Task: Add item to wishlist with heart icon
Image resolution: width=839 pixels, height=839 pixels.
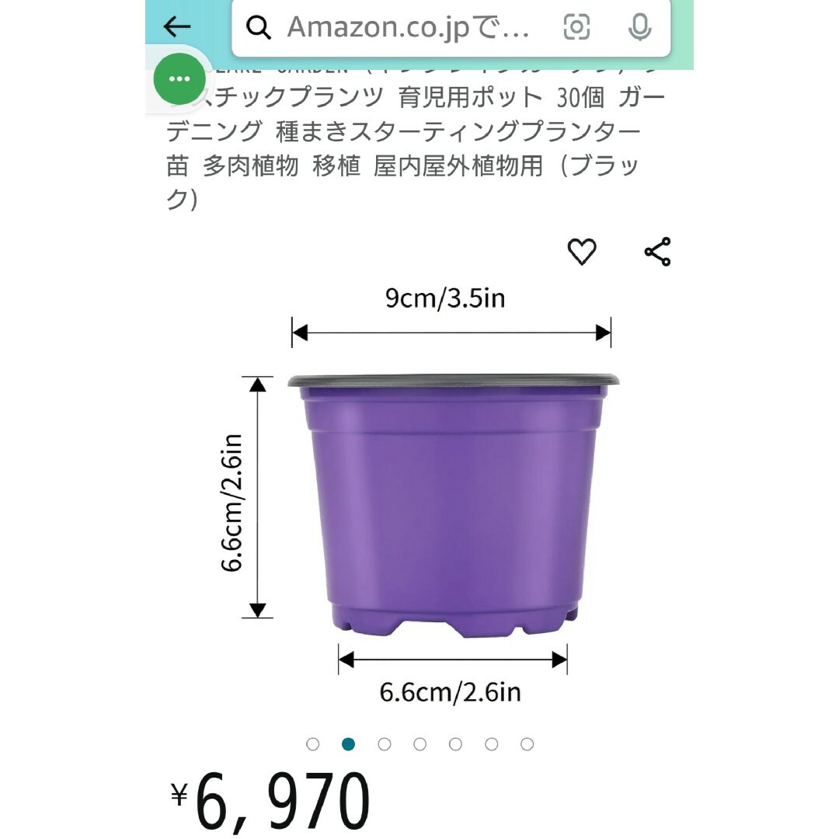Action: 582,252
